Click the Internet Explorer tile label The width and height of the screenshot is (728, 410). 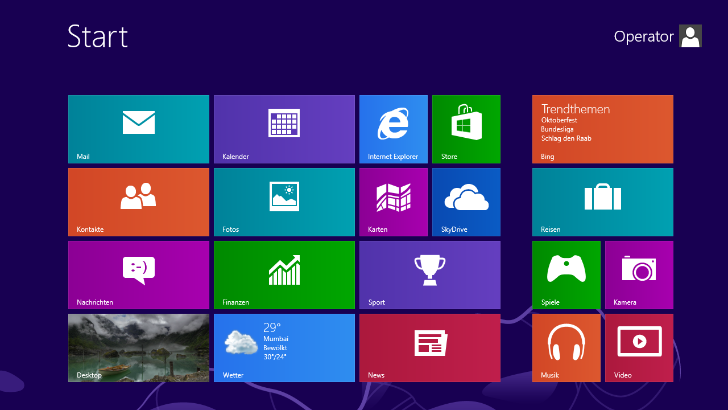393,157
